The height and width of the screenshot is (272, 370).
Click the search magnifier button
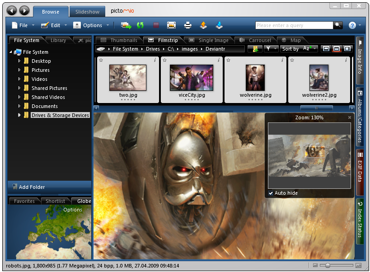click(337, 25)
